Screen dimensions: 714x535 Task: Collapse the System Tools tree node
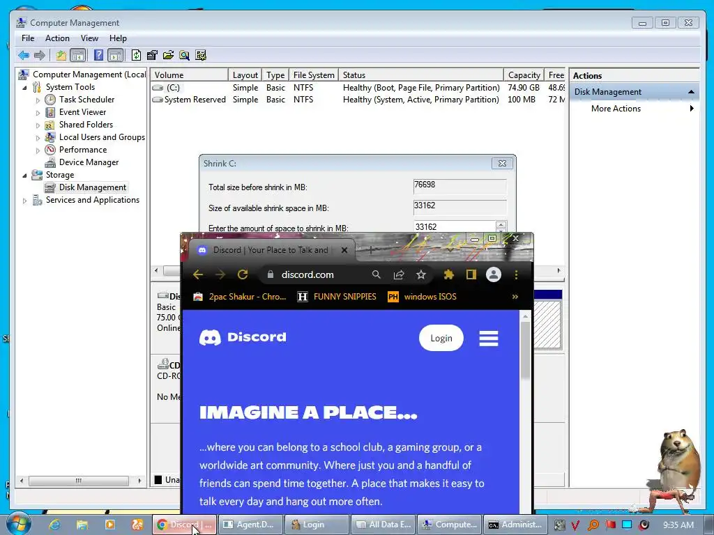point(24,87)
